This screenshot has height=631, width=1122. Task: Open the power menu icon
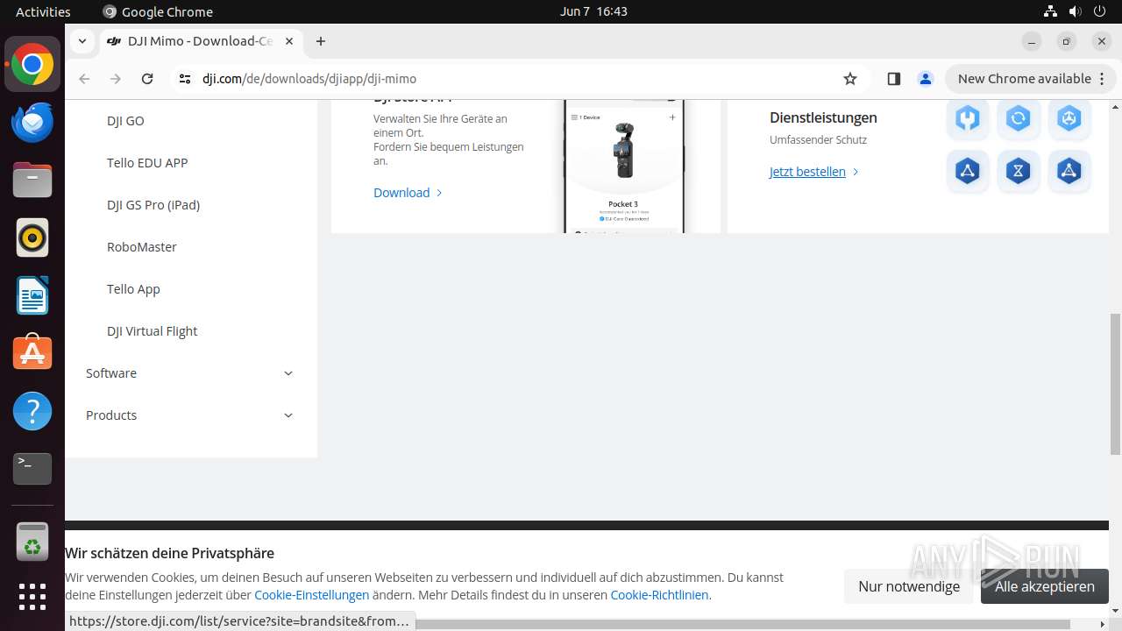pyautogui.click(x=1099, y=11)
